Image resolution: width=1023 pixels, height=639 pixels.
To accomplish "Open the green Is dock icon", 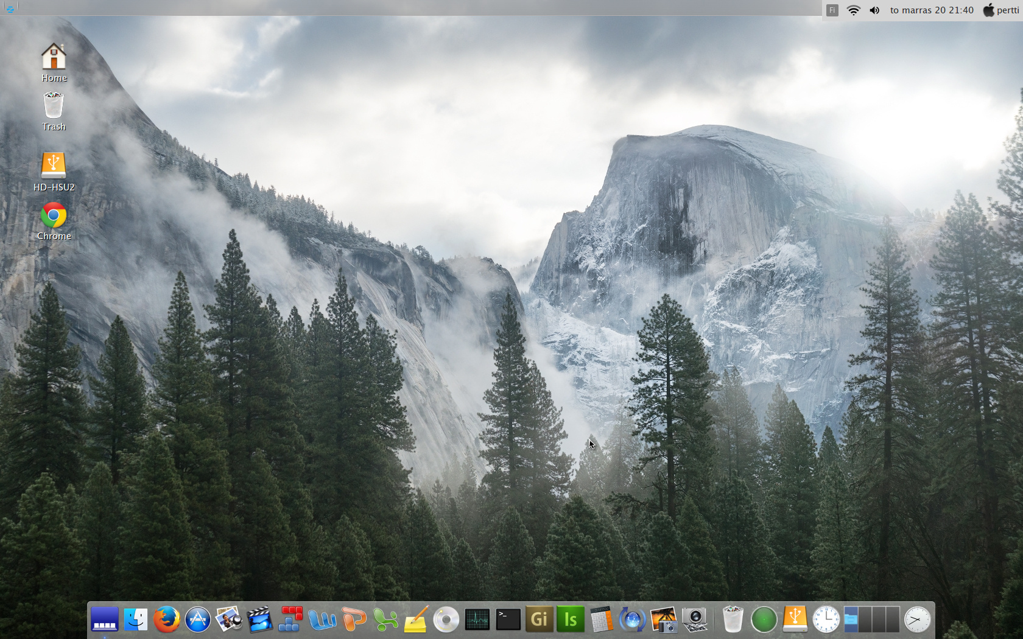I will click(x=570, y=620).
